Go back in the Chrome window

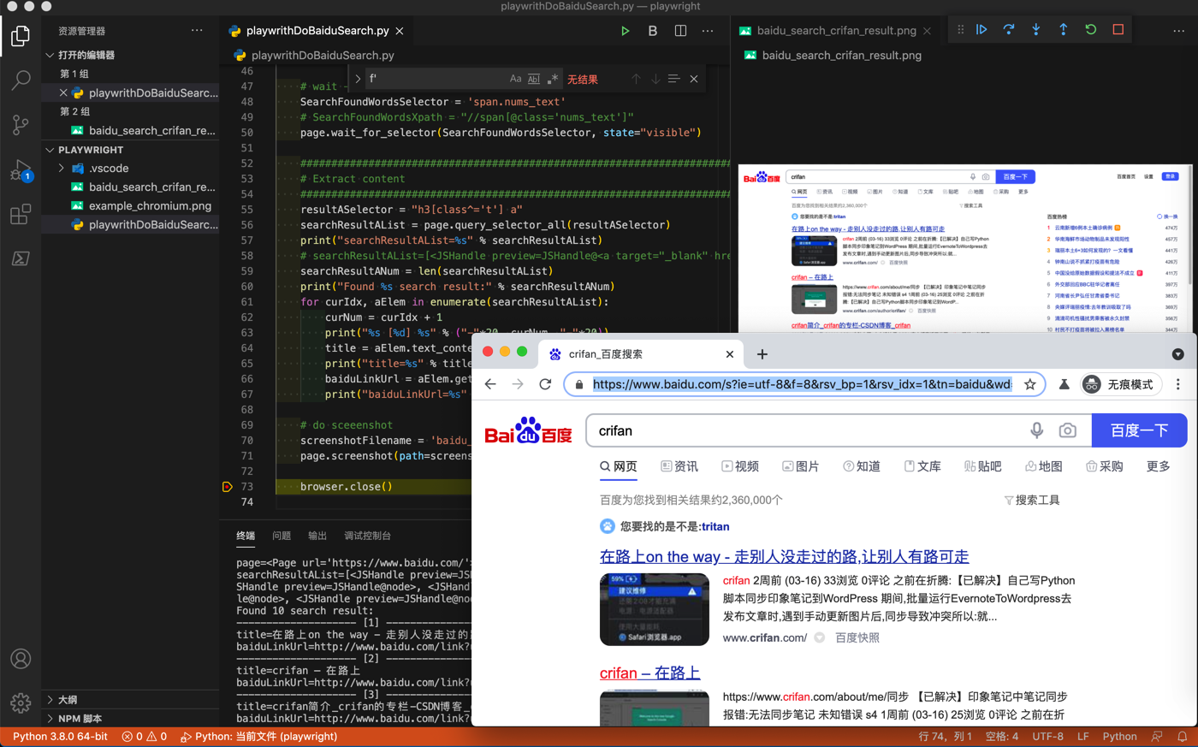[x=490, y=384]
